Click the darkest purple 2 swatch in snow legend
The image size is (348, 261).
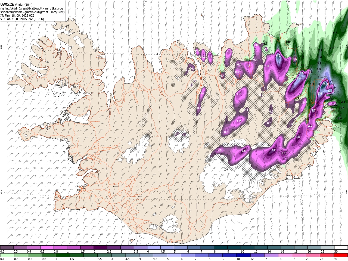click(100, 248)
